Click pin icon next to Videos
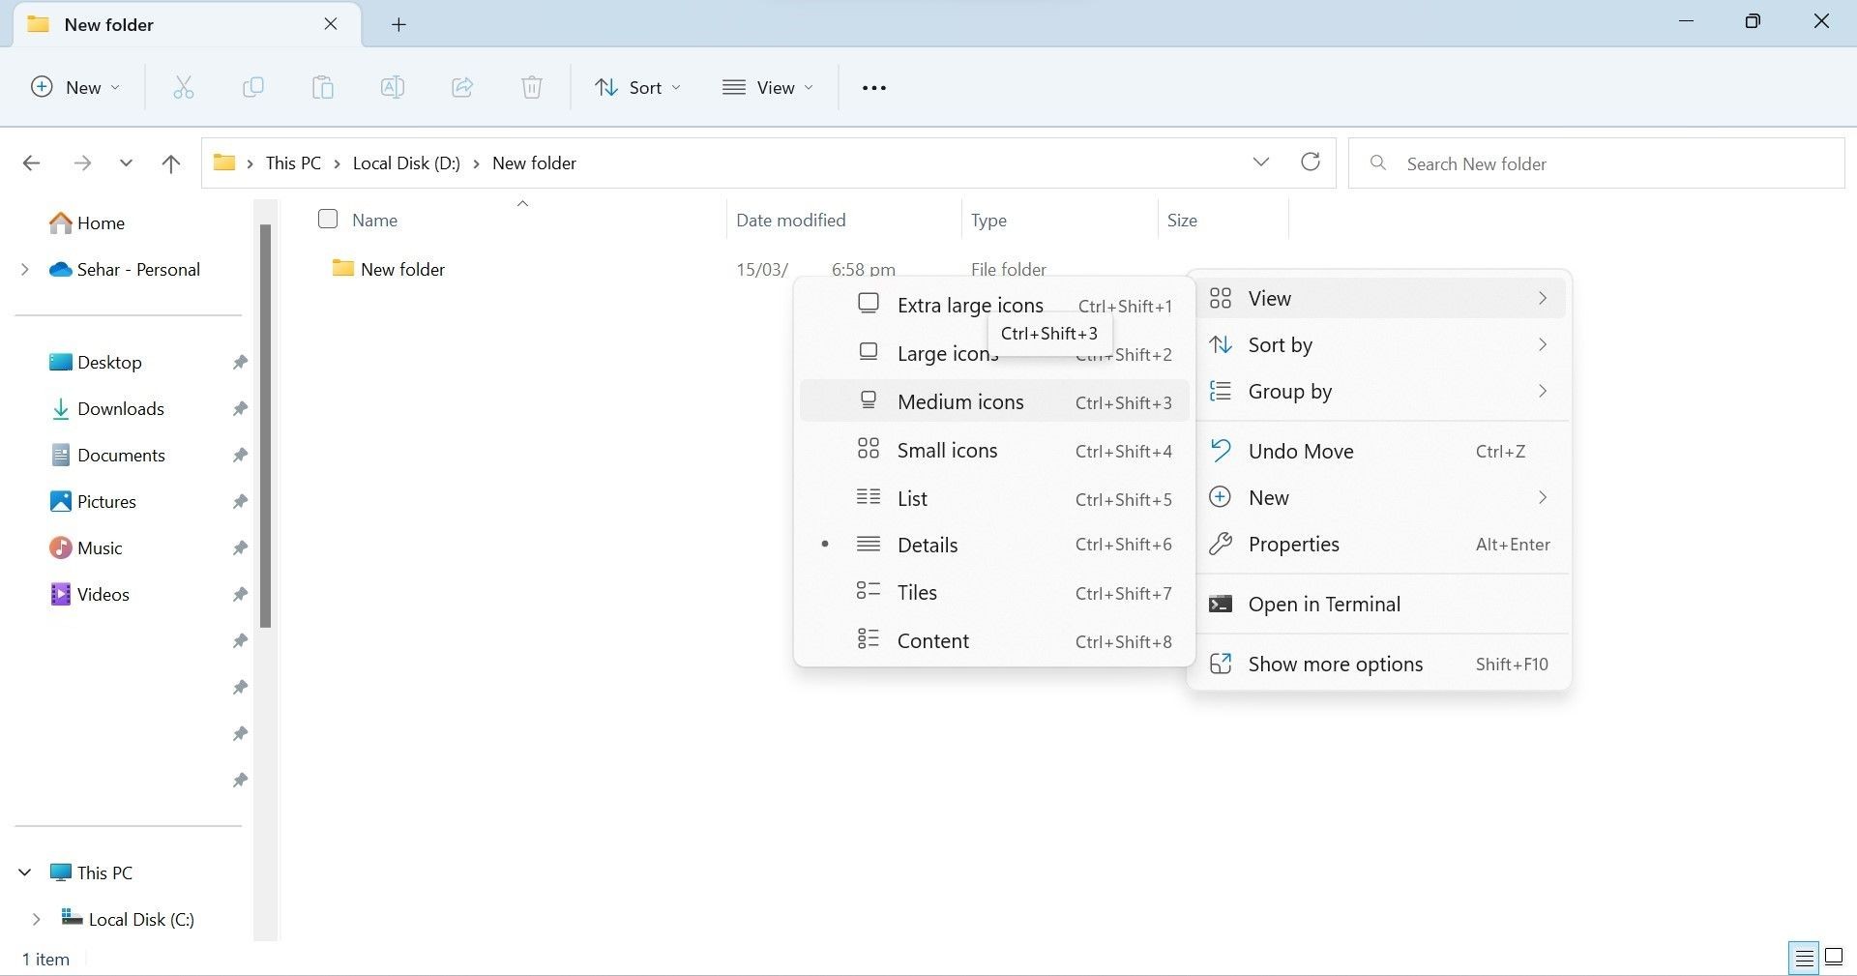The width and height of the screenshot is (1857, 976). [240, 594]
